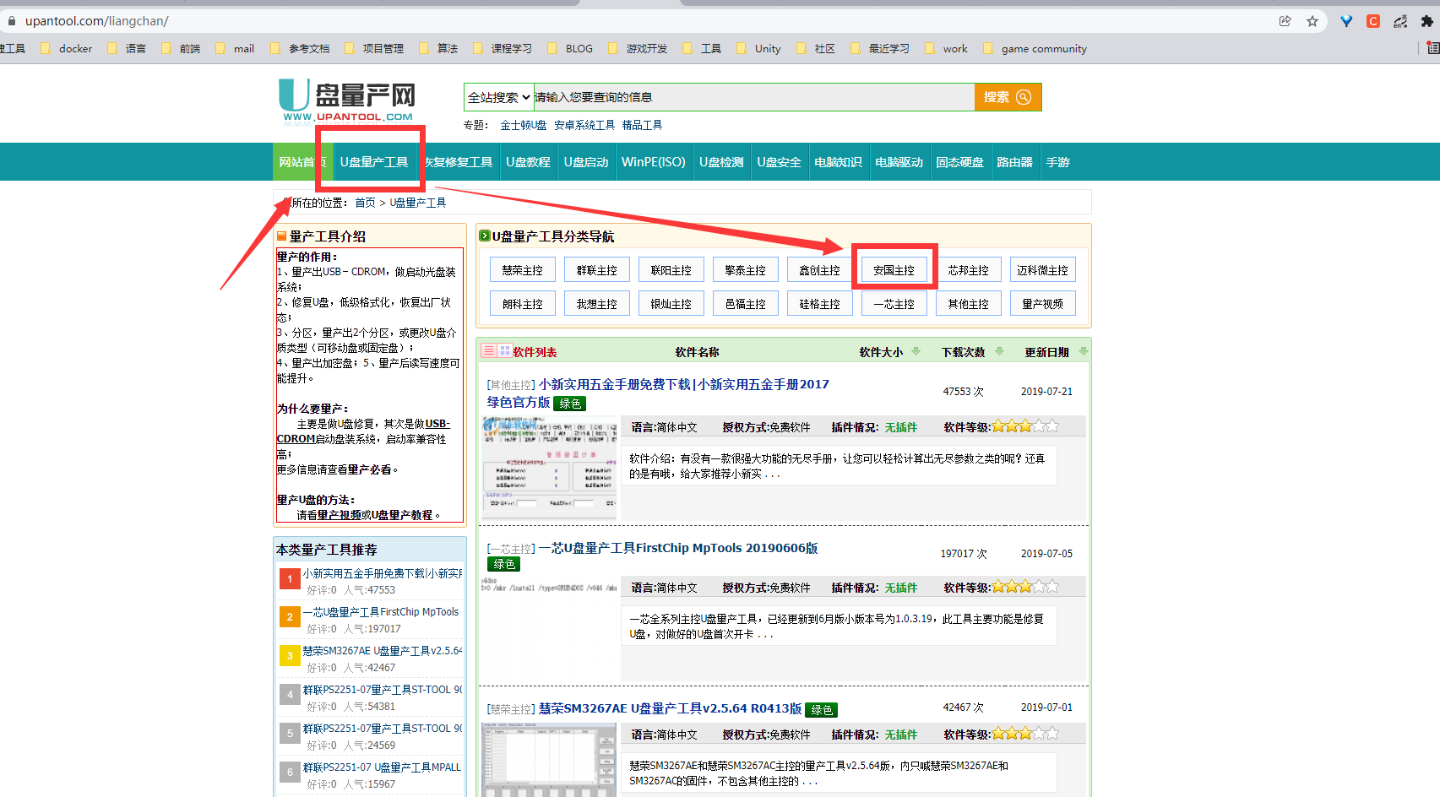1440x797 pixels.
Task: Toggle sort by 更新日期
Action: click(1084, 351)
